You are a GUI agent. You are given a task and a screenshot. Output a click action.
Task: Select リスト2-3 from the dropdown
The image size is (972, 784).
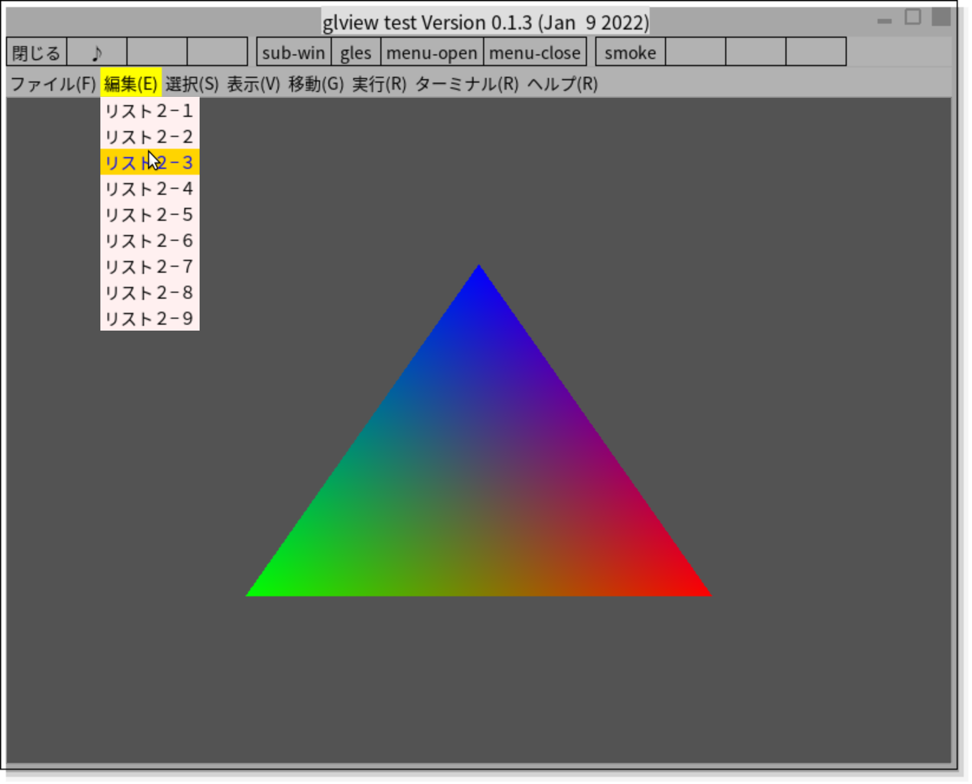click(149, 162)
